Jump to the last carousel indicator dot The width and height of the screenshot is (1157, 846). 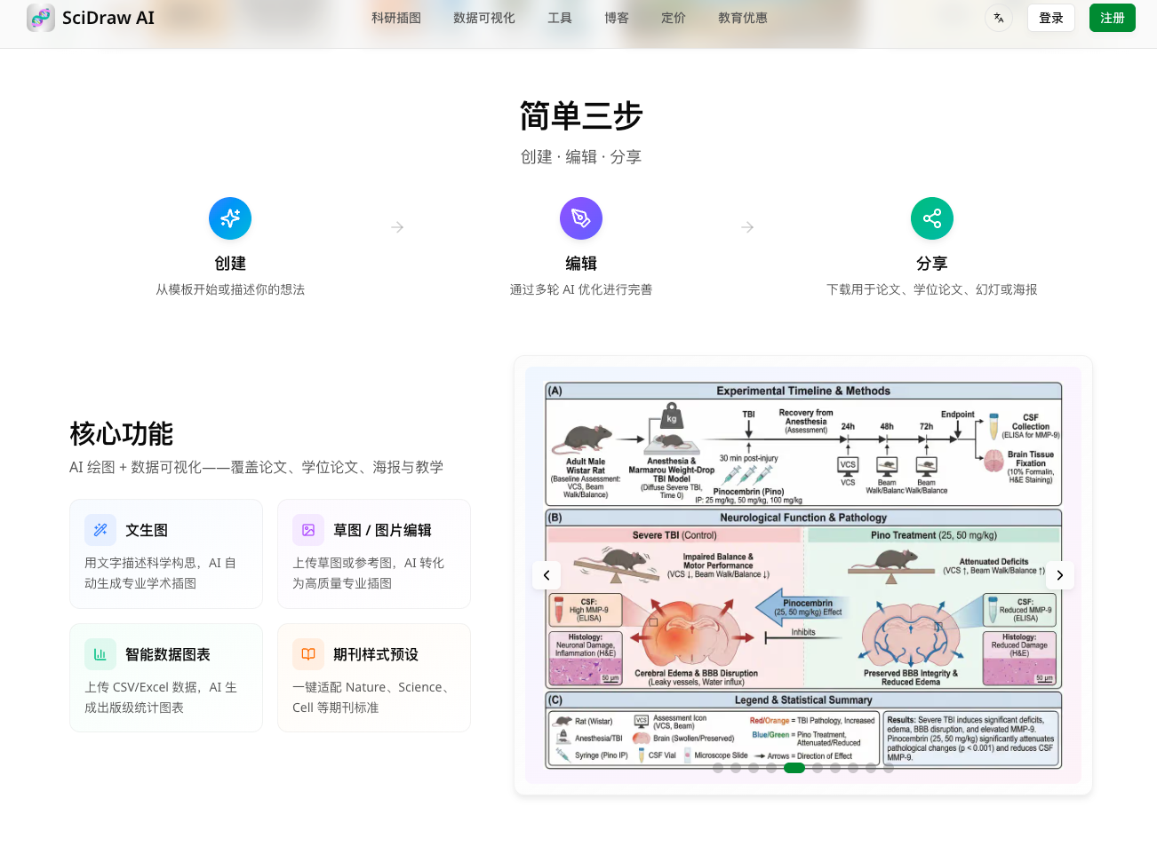point(889,768)
